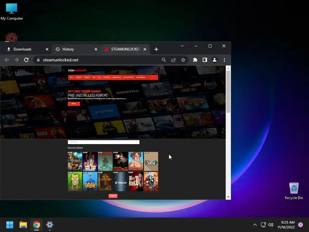Open the colorful cartoon crowd game thumbnail
The height and width of the screenshot is (232, 309).
coord(151,182)
